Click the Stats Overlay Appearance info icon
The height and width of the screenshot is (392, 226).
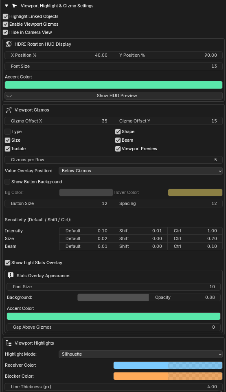pos(11,276)
